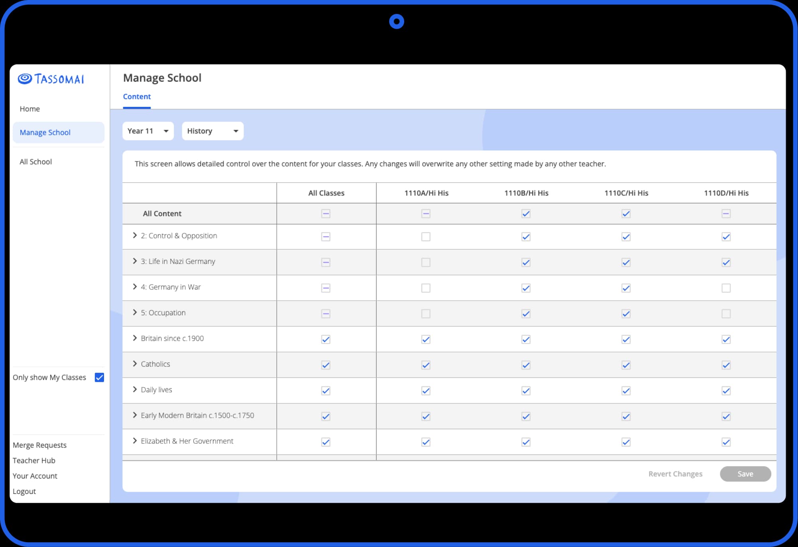Click Logout

[24, 491]
